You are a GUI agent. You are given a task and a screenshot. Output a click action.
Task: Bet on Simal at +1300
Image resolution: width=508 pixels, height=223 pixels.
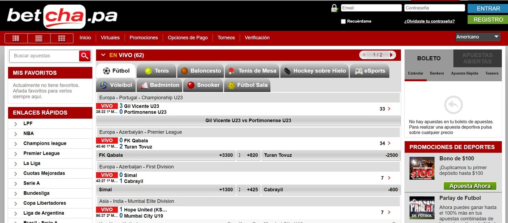tap(166, 190)
